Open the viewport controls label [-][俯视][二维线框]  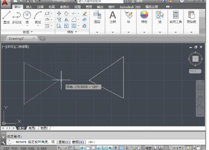pyautogui.click(x=15, y=47)
